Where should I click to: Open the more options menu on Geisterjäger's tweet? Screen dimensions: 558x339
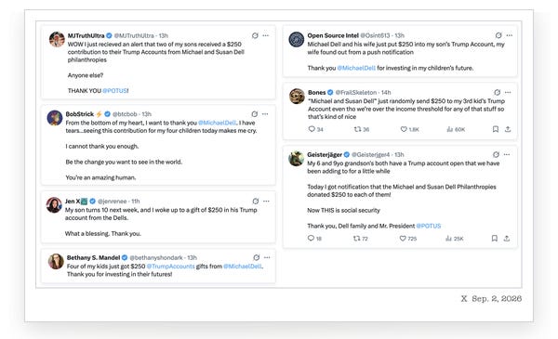click(x=507, y=154)
